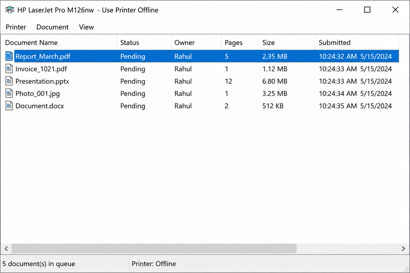This screenshot has width=410, height=273.
Task: Minimize the print queue window
Action: (x=340, y=10)
